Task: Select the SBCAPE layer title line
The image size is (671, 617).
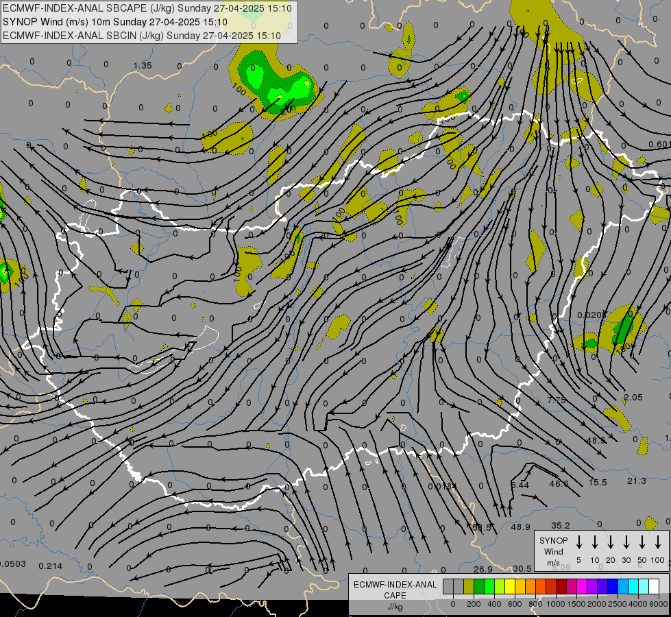Action: coord(147,8)
